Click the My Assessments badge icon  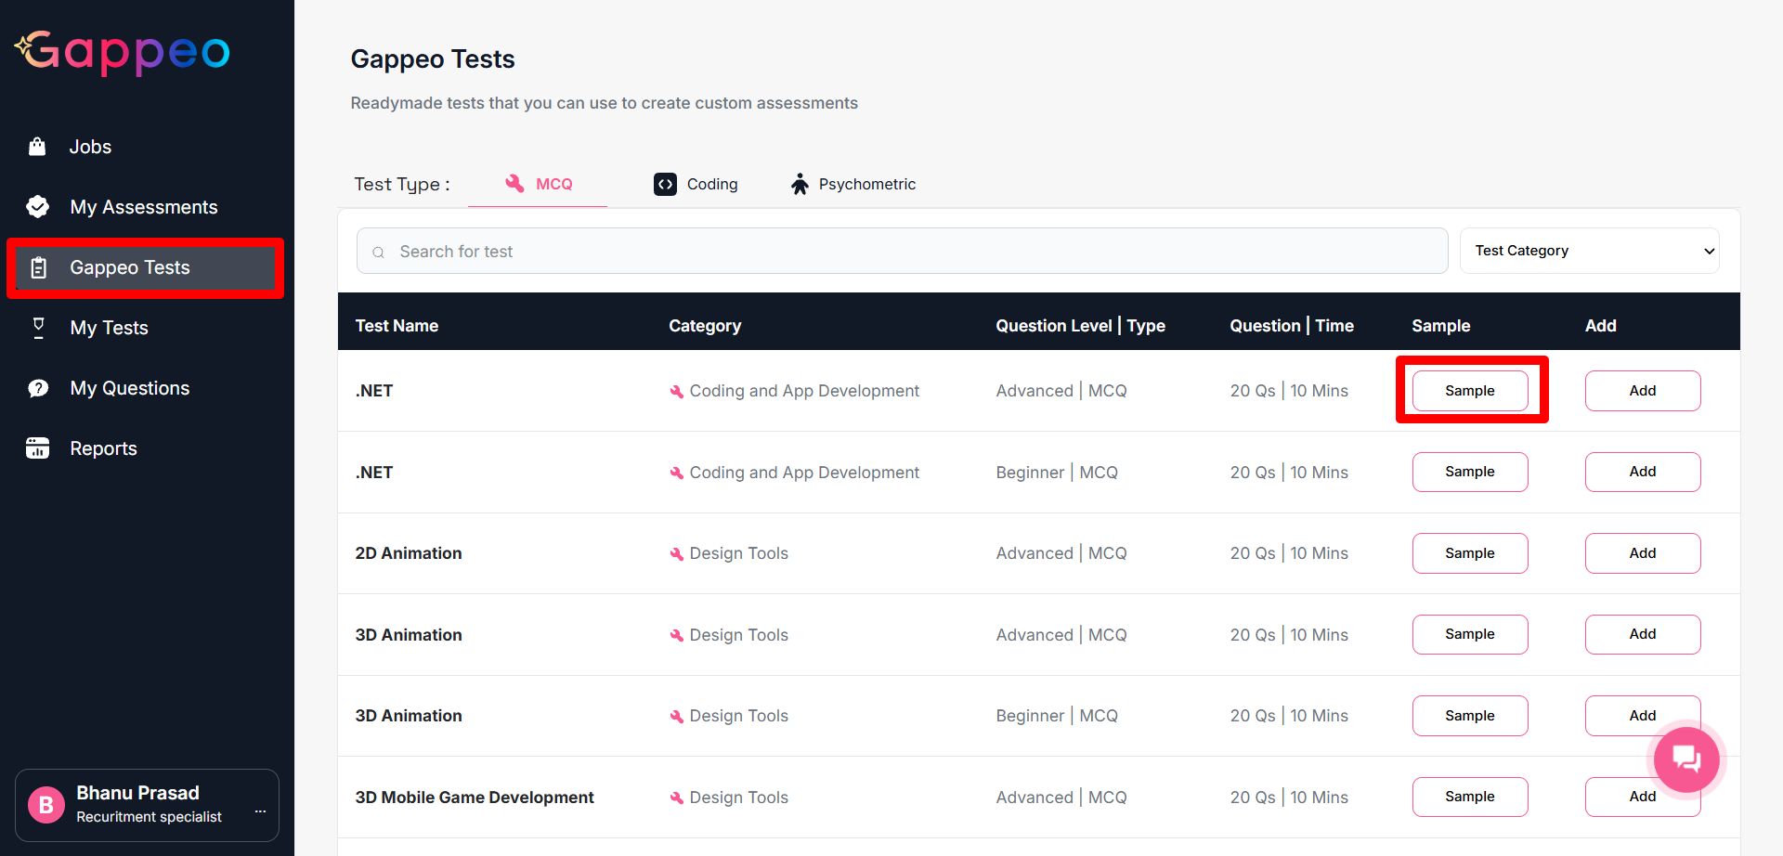click(x=38, y=207)
